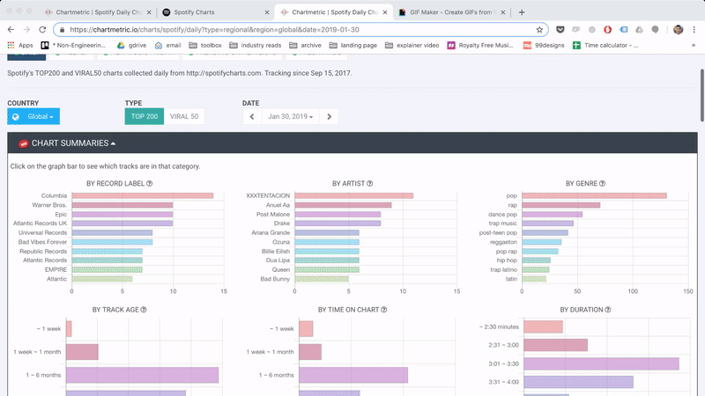This screenshot has height=396, width=705.
Task: Click the XXXTENTACION bar in artist chart
Action: pyautogui.click(x=354, y=195)
